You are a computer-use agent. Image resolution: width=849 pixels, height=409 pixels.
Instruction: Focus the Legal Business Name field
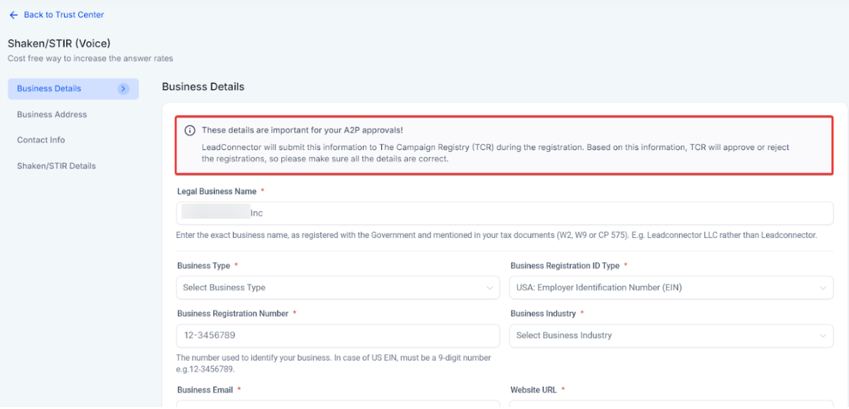pyautogui.click(x=504, y=214)
